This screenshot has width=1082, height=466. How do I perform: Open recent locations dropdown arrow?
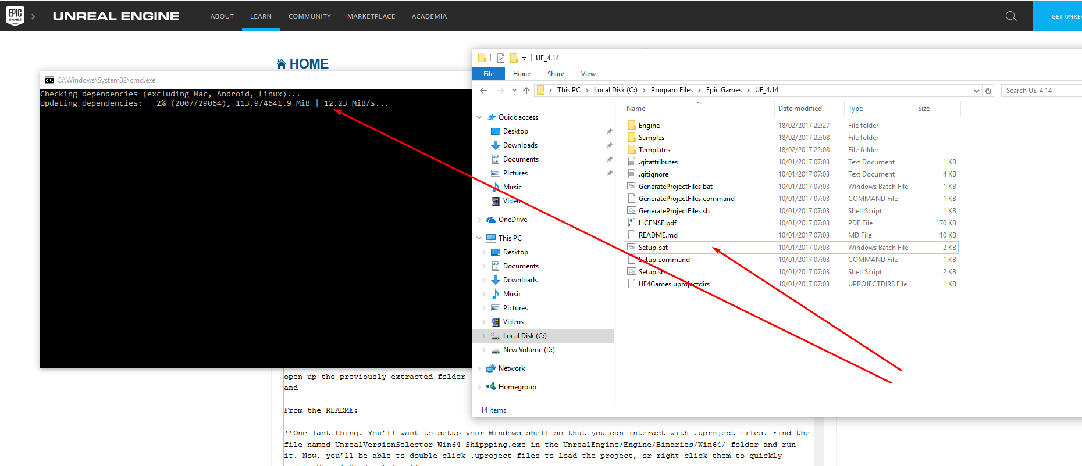[x=514, y=90]
